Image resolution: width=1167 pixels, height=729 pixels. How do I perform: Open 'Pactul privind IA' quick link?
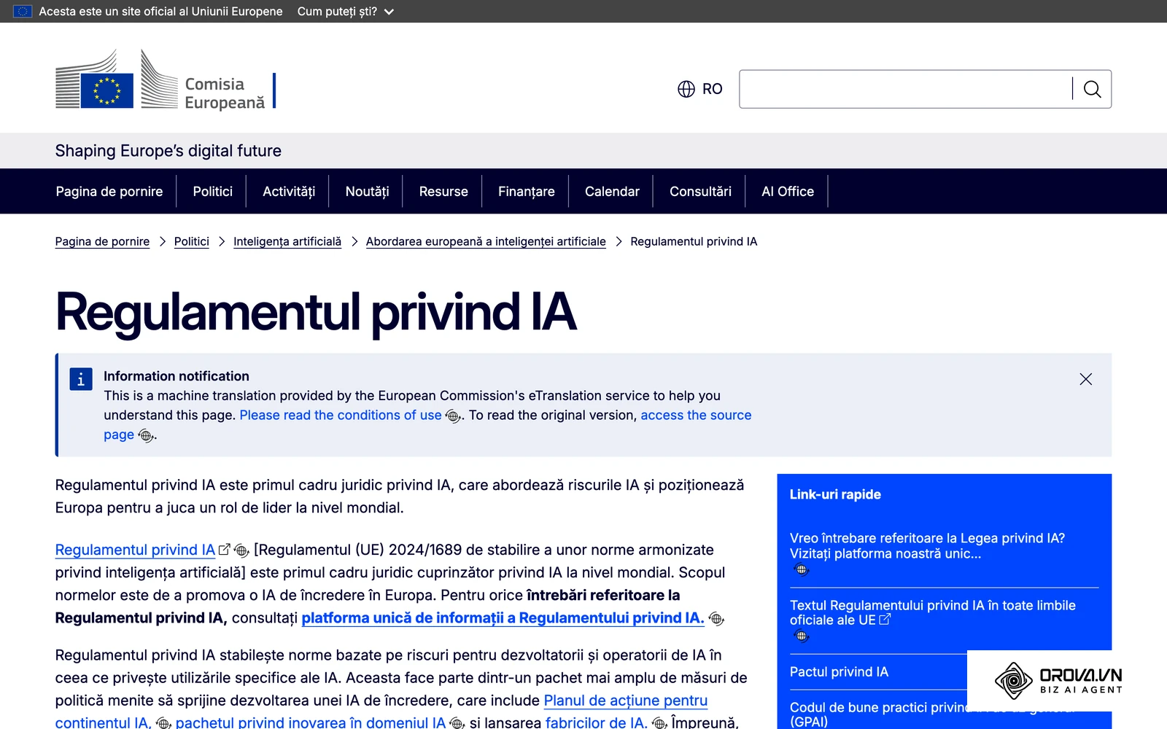[839, 671]
